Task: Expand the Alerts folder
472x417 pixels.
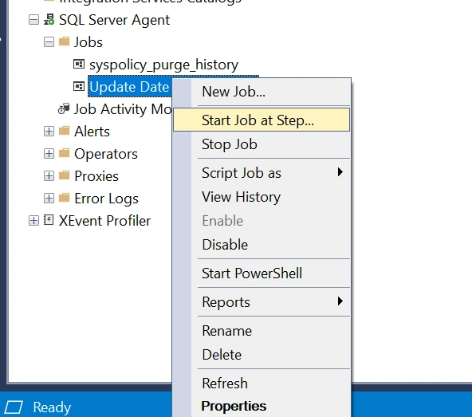Action: point(49,132)
